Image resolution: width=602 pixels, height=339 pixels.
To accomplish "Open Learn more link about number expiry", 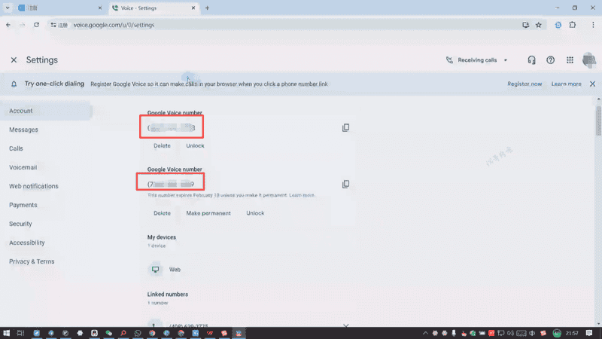I will click(x=302, y=195).
